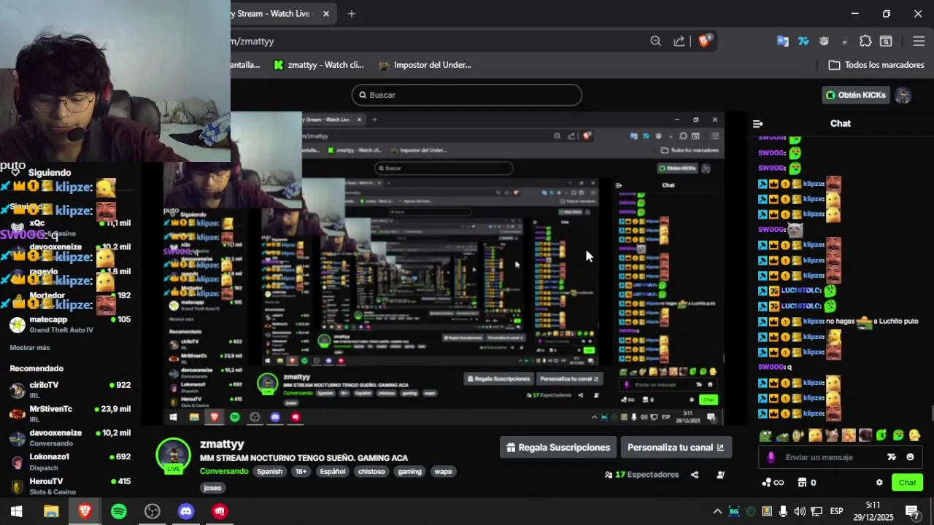Select the Español tag
Image resolution: width=934 pixels, height=525 pixels.
click(332, 471)
